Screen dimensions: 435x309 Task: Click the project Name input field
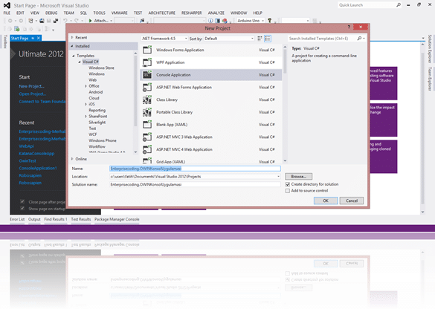pyautogui.click(x=195, y=169)
